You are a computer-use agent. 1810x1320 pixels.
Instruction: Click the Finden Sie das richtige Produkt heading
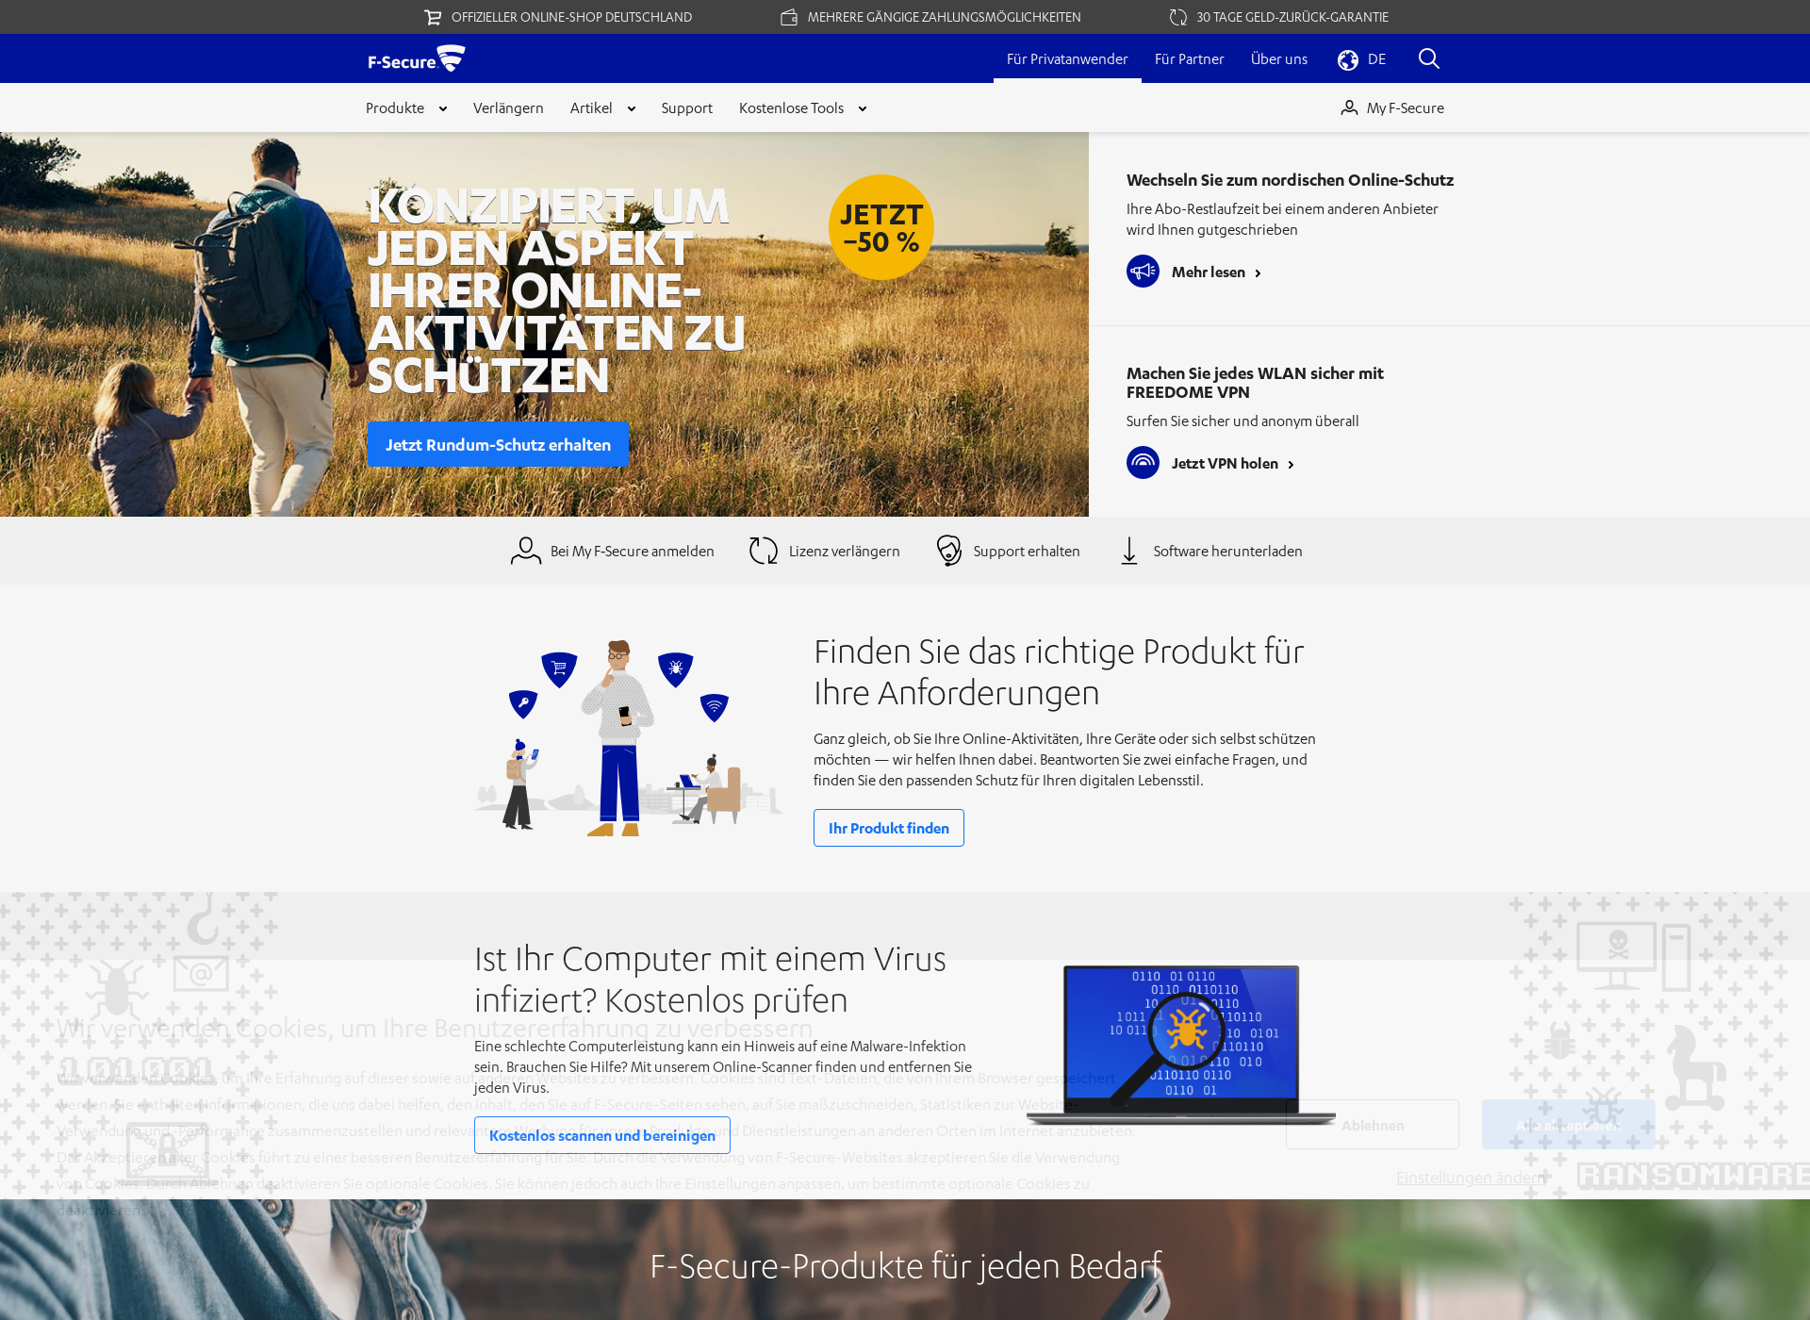pyautogui.click(x=1059, y=672)
